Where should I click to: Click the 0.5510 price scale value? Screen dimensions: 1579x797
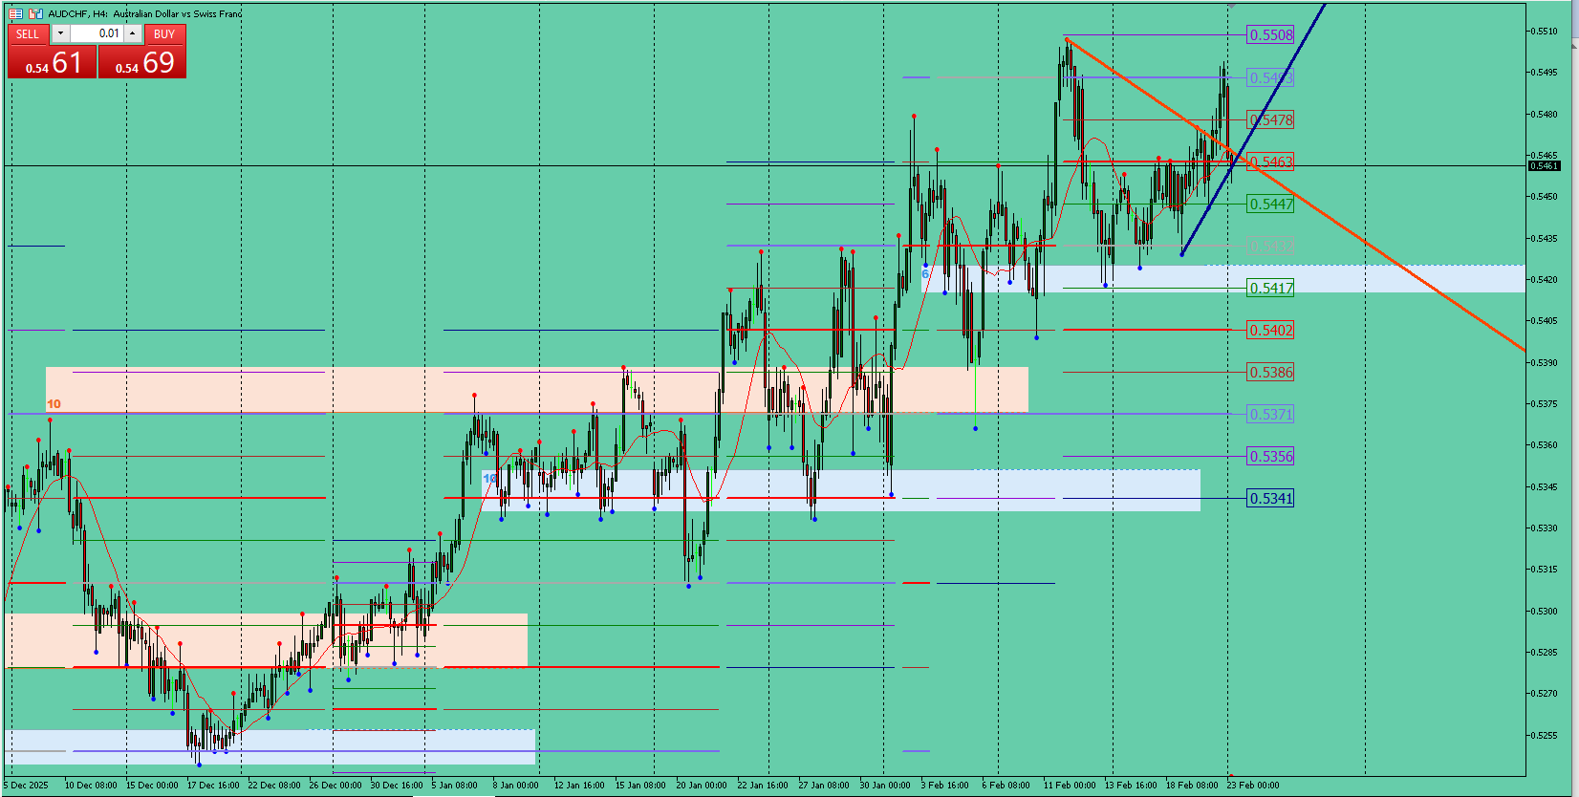coord(1545,32)
